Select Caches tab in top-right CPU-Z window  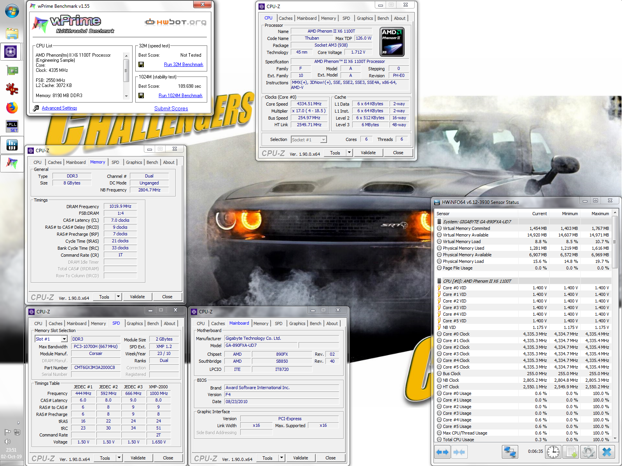tap(285, 18)
